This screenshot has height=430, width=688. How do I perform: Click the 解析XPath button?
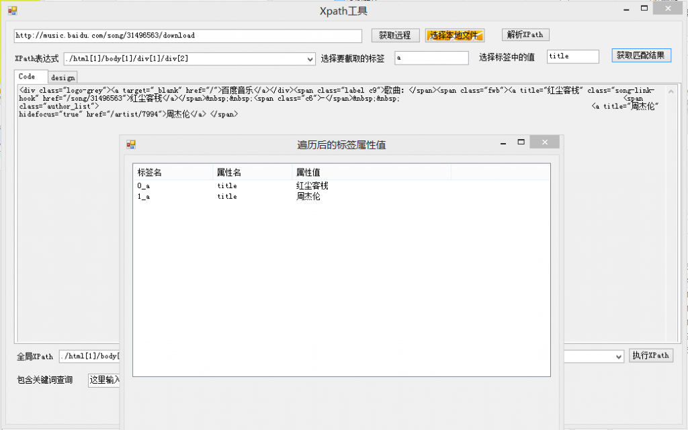525,34
